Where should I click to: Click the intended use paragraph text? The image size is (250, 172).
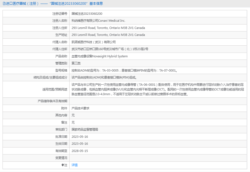[158, 89]
